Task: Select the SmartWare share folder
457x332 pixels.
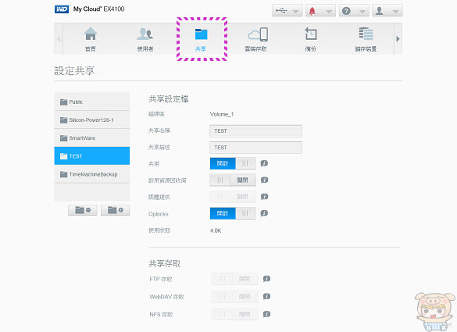Action: coord(92,137)
